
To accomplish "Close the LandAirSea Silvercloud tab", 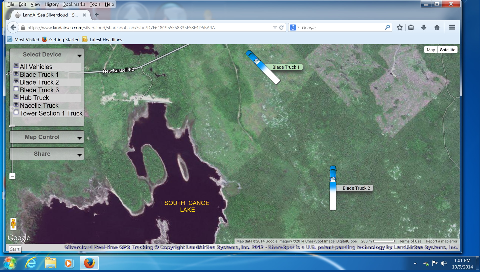I will (84, 15).
